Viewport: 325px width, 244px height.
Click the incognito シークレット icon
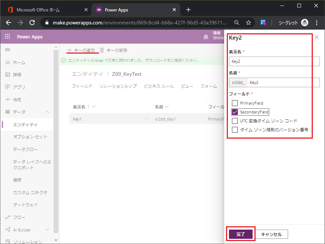[x=305, y=23]
